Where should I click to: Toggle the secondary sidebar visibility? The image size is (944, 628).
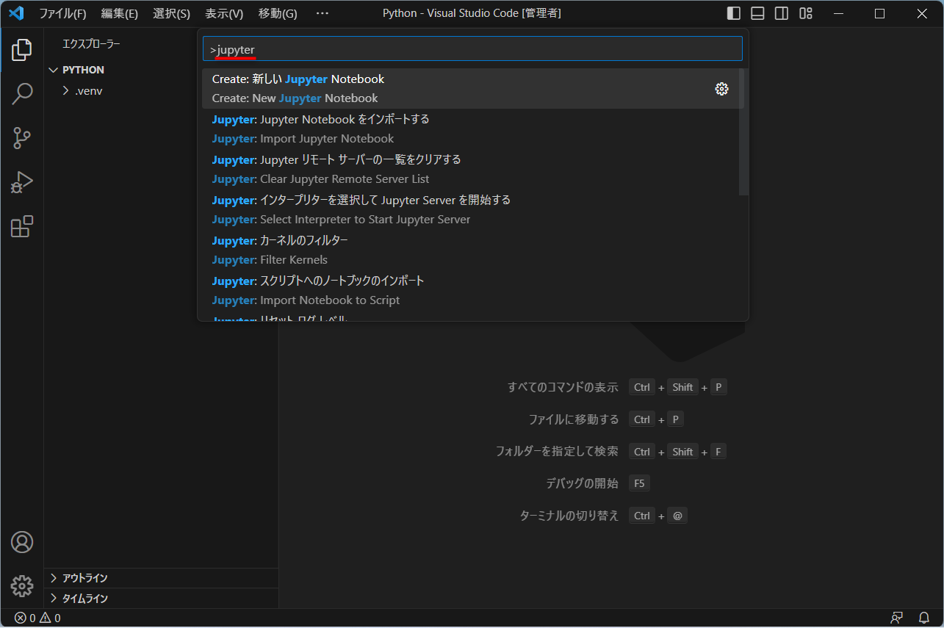tap(781, 12)
